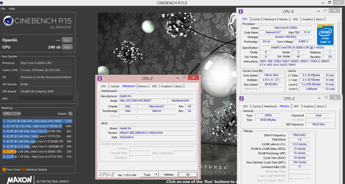Image resolution: width=345 pixels, height=184 pixels.
Task: Click Core Speed value 799.81 MHz
Action: coord(271,75)
